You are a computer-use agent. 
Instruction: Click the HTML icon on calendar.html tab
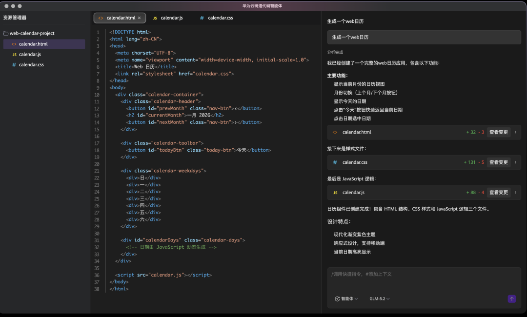(x=101, y=18)
